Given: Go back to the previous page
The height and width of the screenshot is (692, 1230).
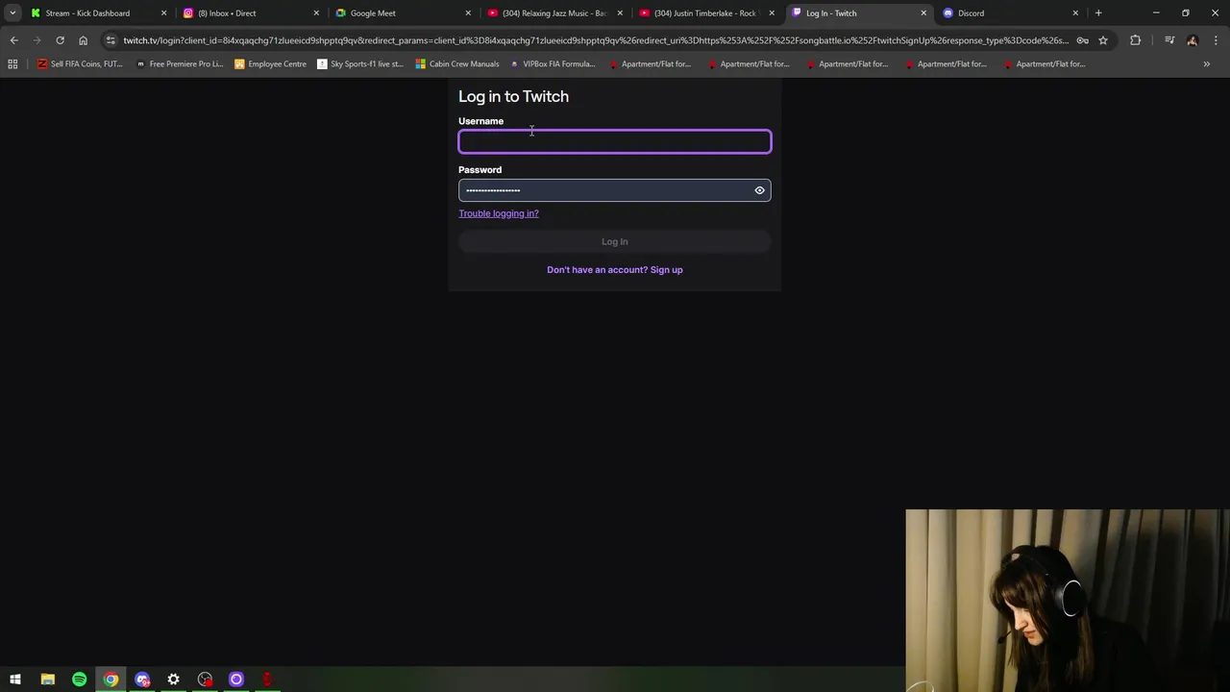Looking at the screenshot, I should [13, 40].
